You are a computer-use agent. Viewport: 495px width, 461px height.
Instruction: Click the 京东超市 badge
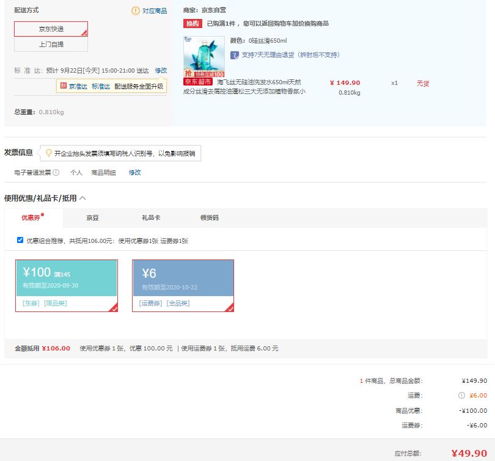(x=198, y=82)
